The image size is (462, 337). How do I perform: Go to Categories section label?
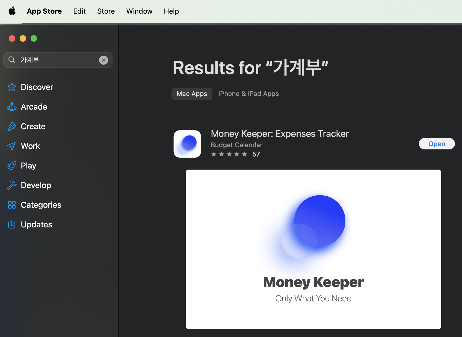pos(41,205)
